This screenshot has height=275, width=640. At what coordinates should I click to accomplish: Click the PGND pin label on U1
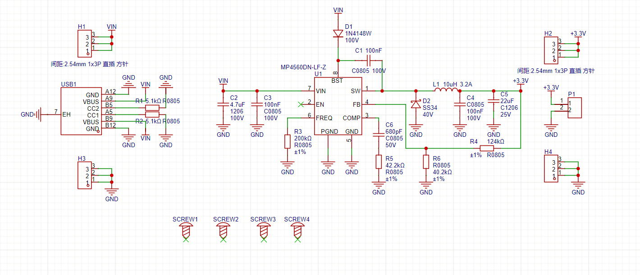point(329,131)
